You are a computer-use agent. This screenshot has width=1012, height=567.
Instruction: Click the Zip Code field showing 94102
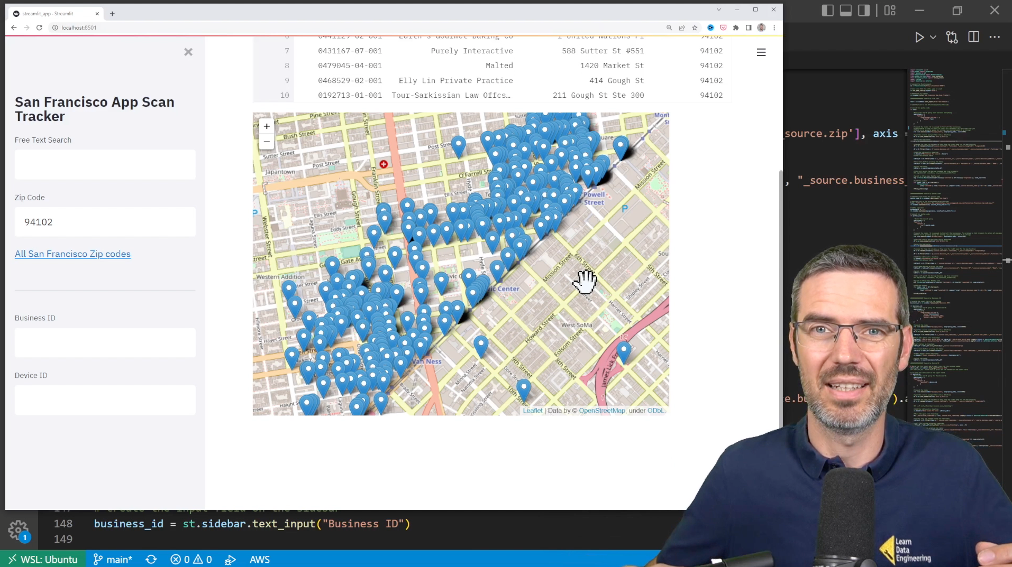point(105,222)
